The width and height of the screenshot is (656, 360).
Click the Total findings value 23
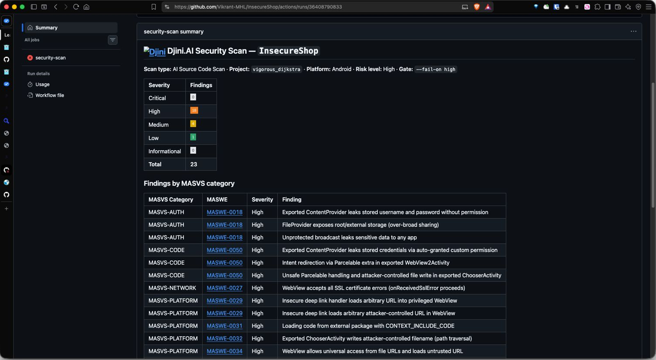click(x=194, y=164)
